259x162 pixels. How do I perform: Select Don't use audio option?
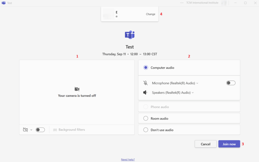point(146,130)
